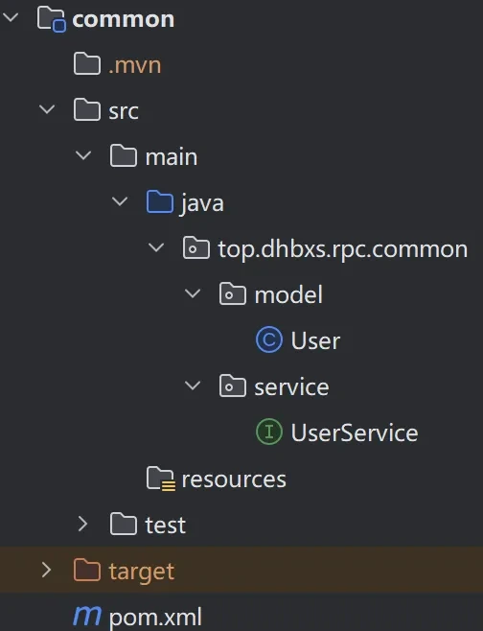This screenshot has height=631, width=483.
Task: Click the UserService interface icon
Action: (269, 432)
